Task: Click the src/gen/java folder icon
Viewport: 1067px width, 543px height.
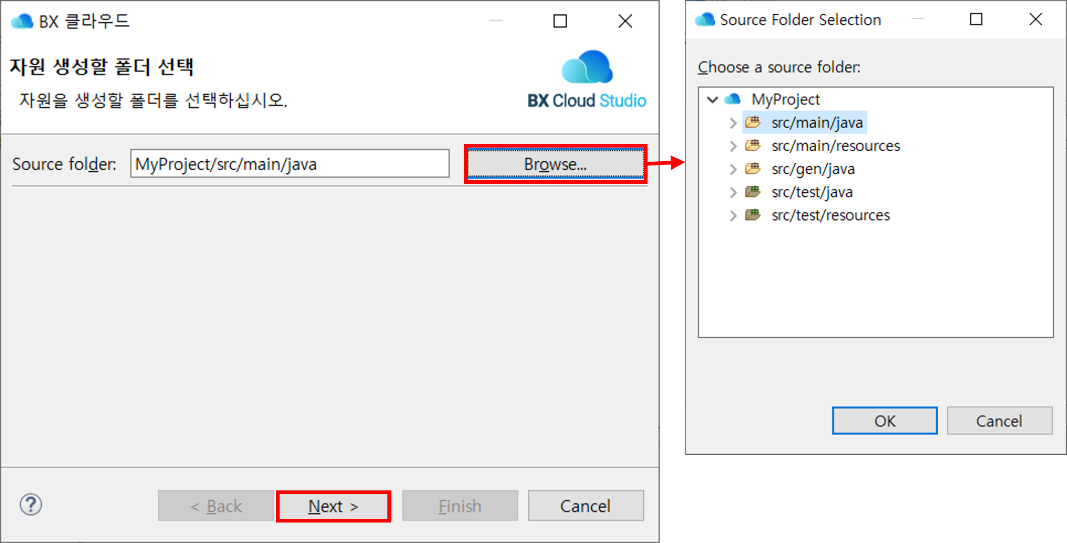Action: click(x=753, y=169)
